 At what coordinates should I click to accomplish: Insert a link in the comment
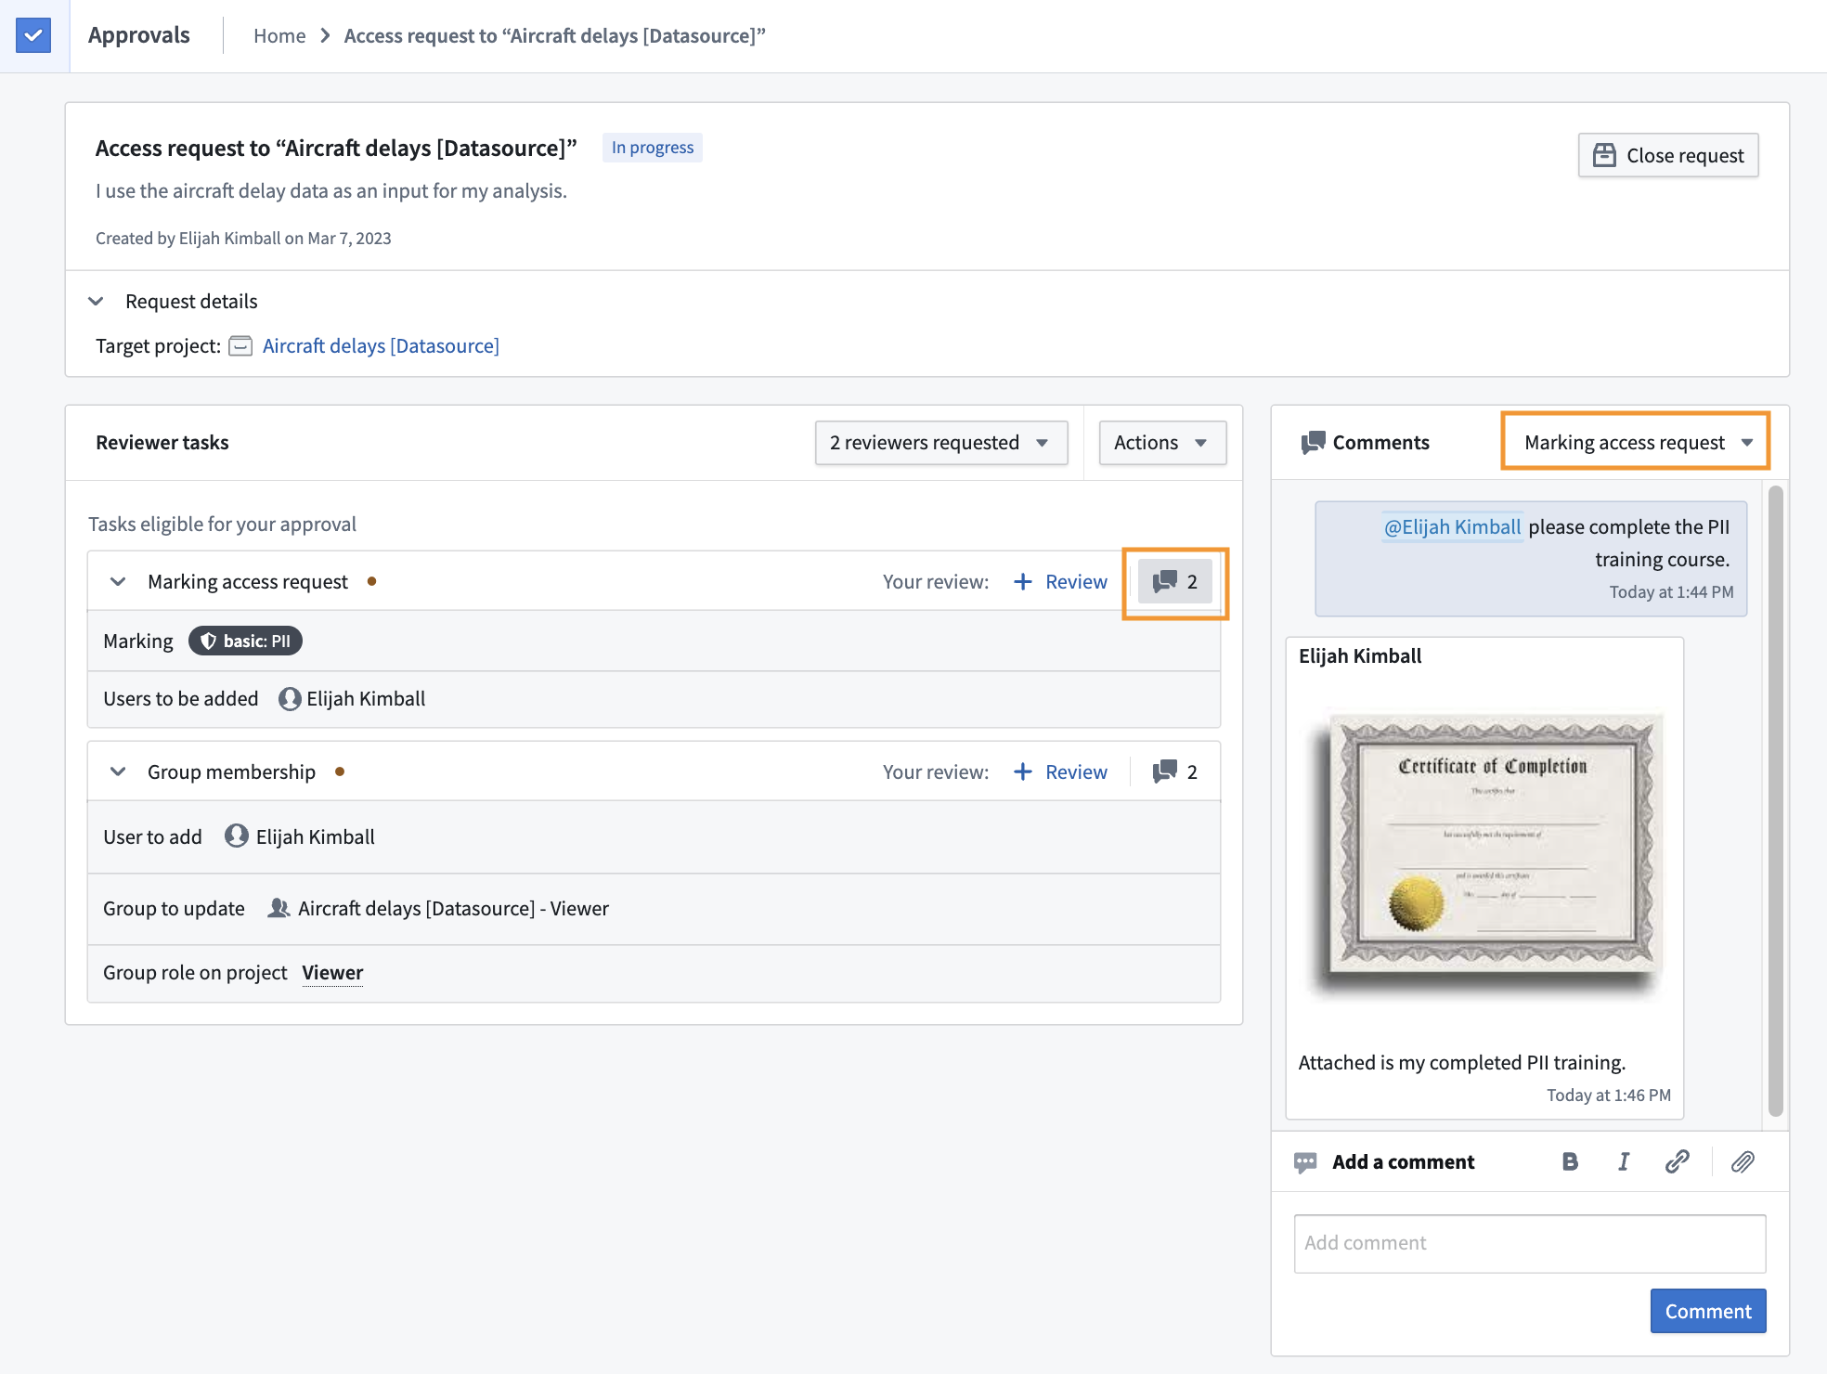1677,1161
